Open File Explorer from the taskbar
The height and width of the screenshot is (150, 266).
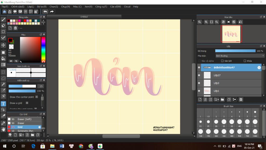pyautogui.click(x=52, y=146)
